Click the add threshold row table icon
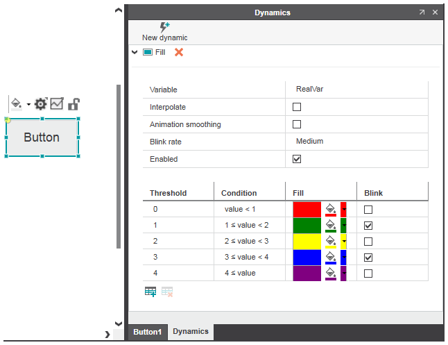This screenshot has width=448, height=345. pos(150,292)
